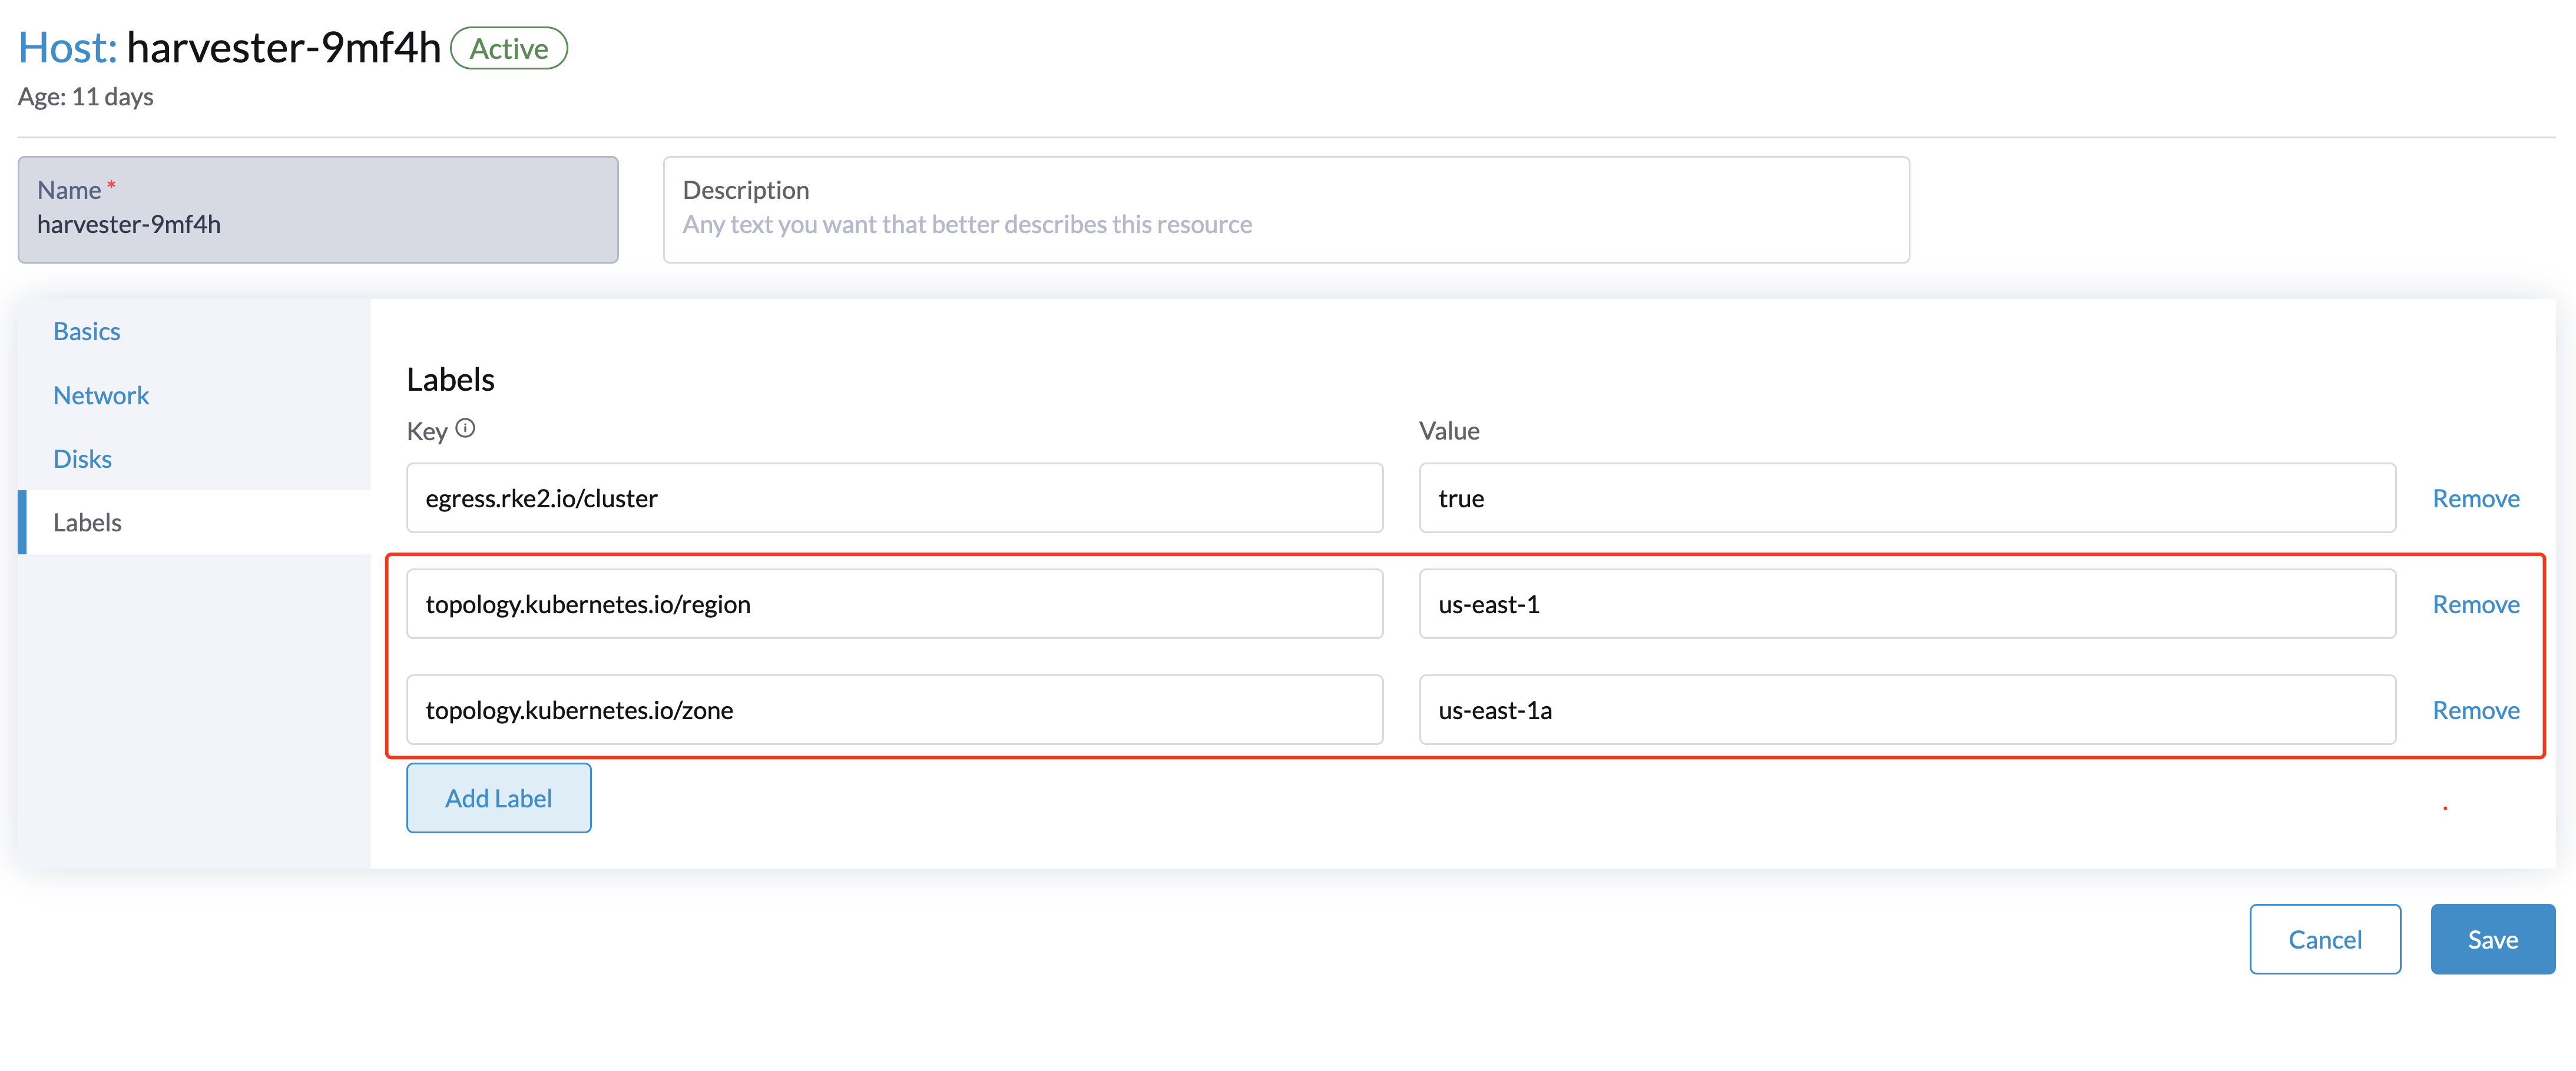Screen dimensions: 2576x1071
Task: Remove the topology.kubernetes.io/region label
Action: [2475, 603]
